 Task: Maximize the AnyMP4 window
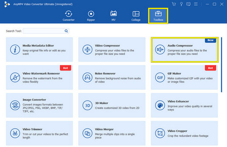(x=214, y=4)
